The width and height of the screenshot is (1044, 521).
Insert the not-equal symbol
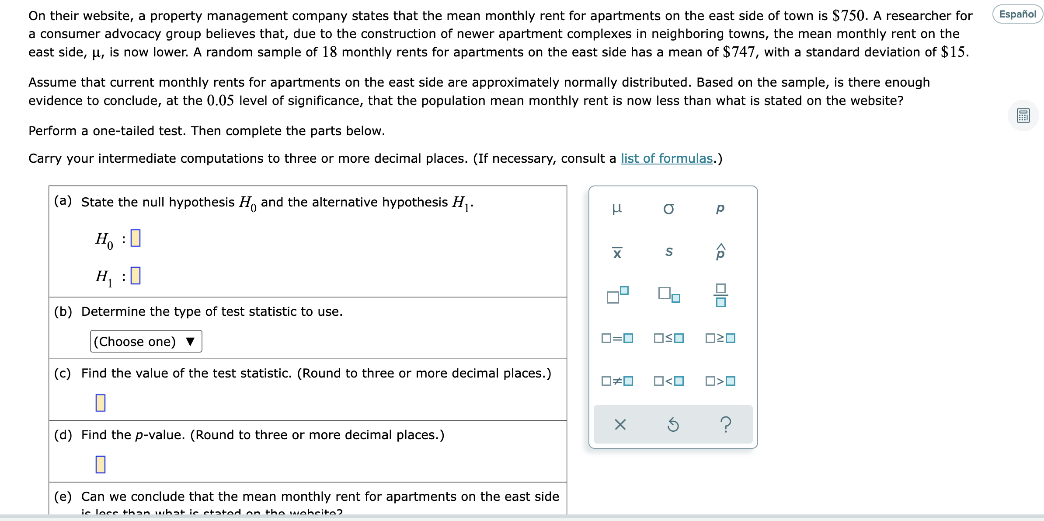click(x=616, y=381)
